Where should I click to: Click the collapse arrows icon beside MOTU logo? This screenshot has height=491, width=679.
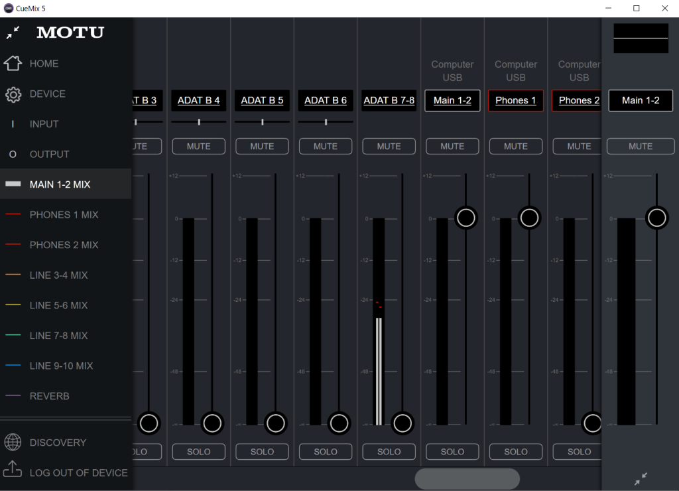[x=13, y=32]
